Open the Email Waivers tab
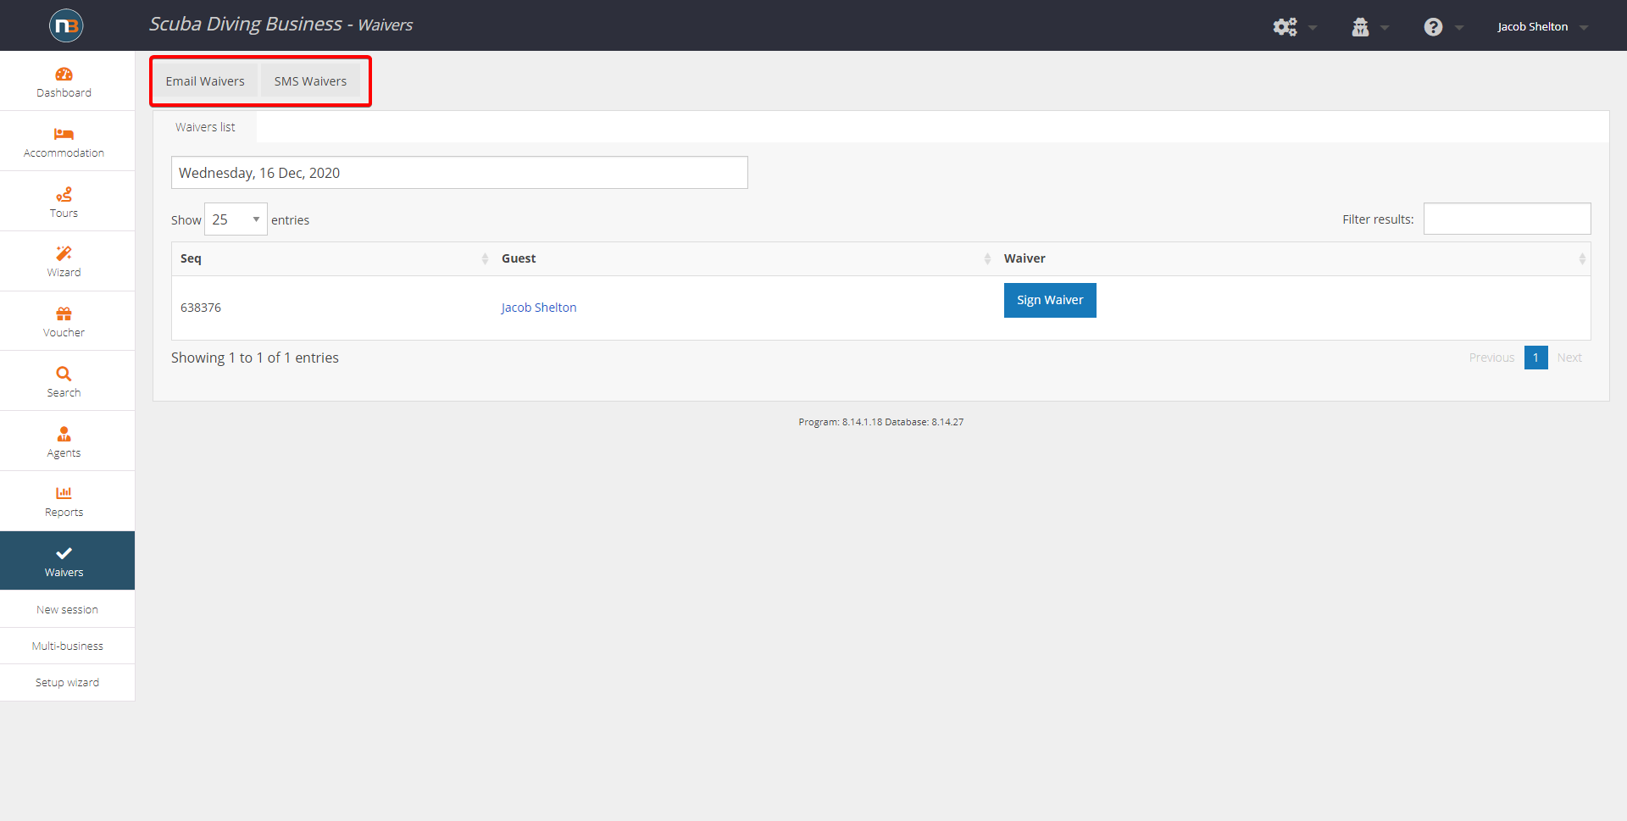 coord(205,81)
